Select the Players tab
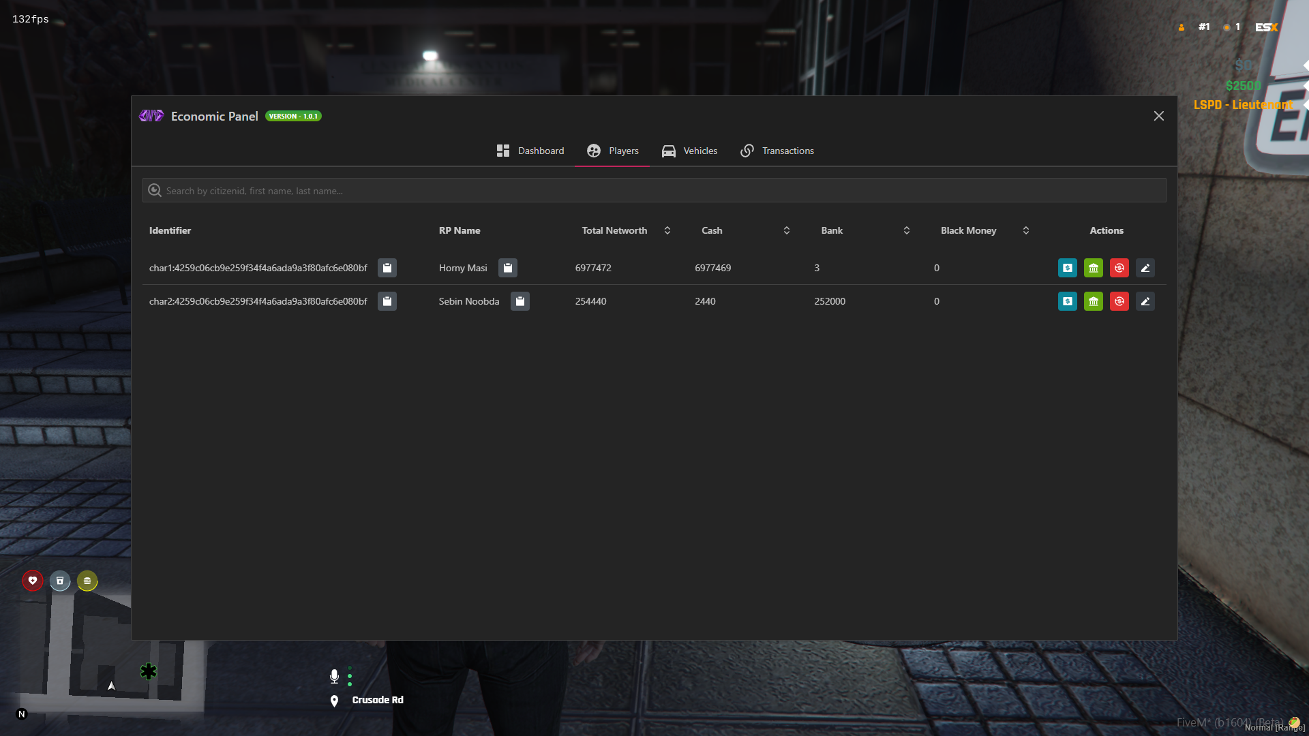Image resolution: width=1309 pixels, height=736 pixels. (x=612, y=151)
